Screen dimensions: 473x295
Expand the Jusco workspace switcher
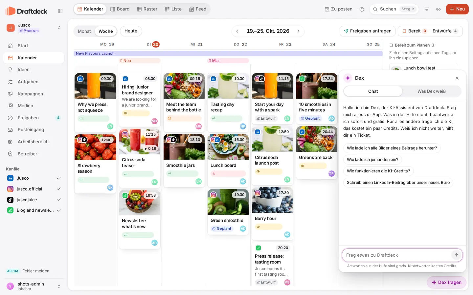coord(59,28)
